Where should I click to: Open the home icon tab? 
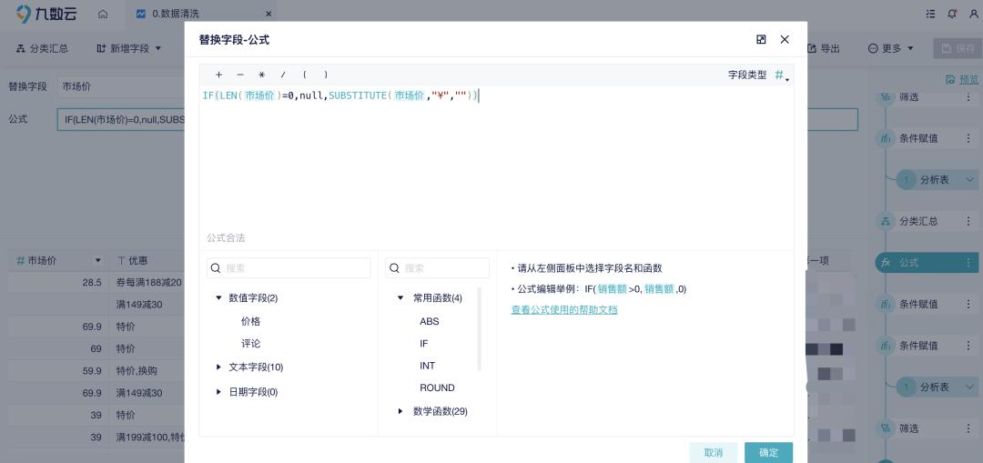click(103, 13)
